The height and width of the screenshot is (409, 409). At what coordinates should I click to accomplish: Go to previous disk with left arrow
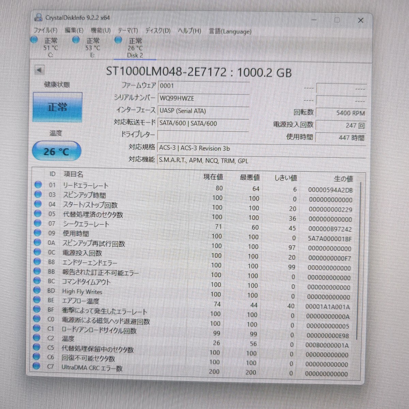click(x=40, y=70)
